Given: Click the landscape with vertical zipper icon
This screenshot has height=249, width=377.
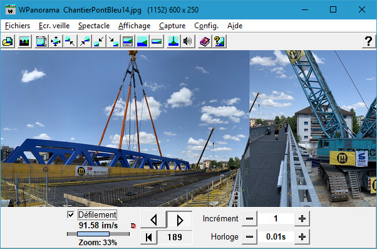Looking at the screenshot, I should coord(173,41).
